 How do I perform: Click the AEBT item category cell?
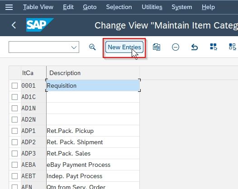33,176
